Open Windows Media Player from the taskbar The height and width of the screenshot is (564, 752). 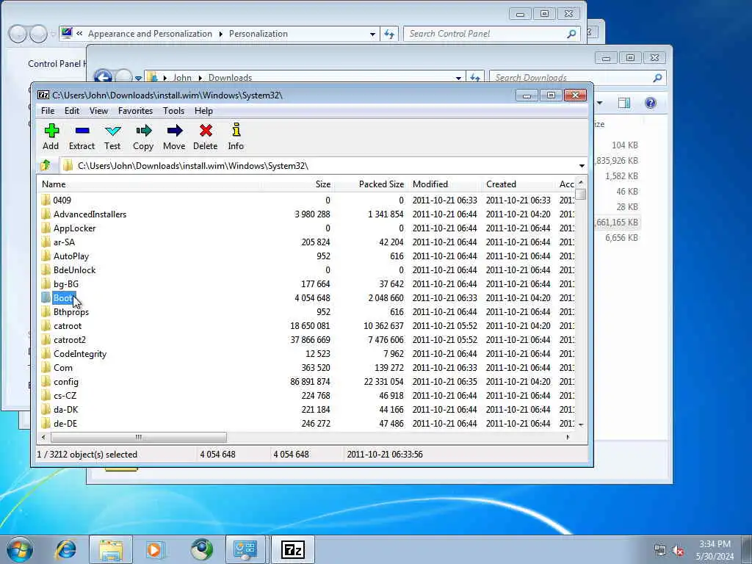pos(156,549)
